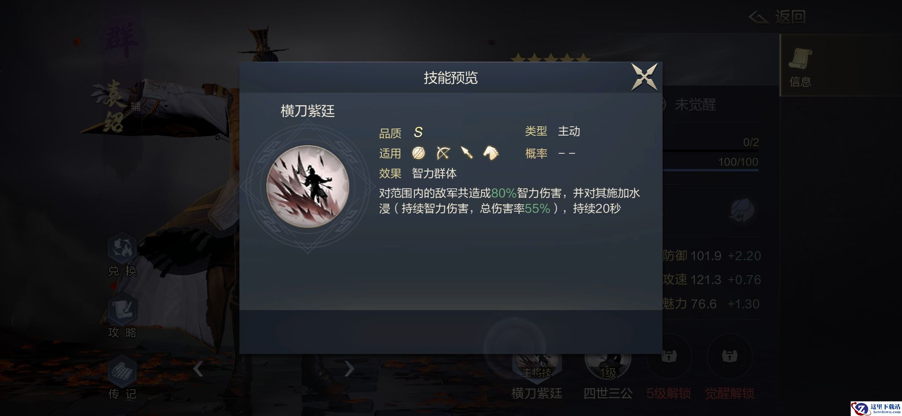Show previous hero with left chevron

[198, 369]
